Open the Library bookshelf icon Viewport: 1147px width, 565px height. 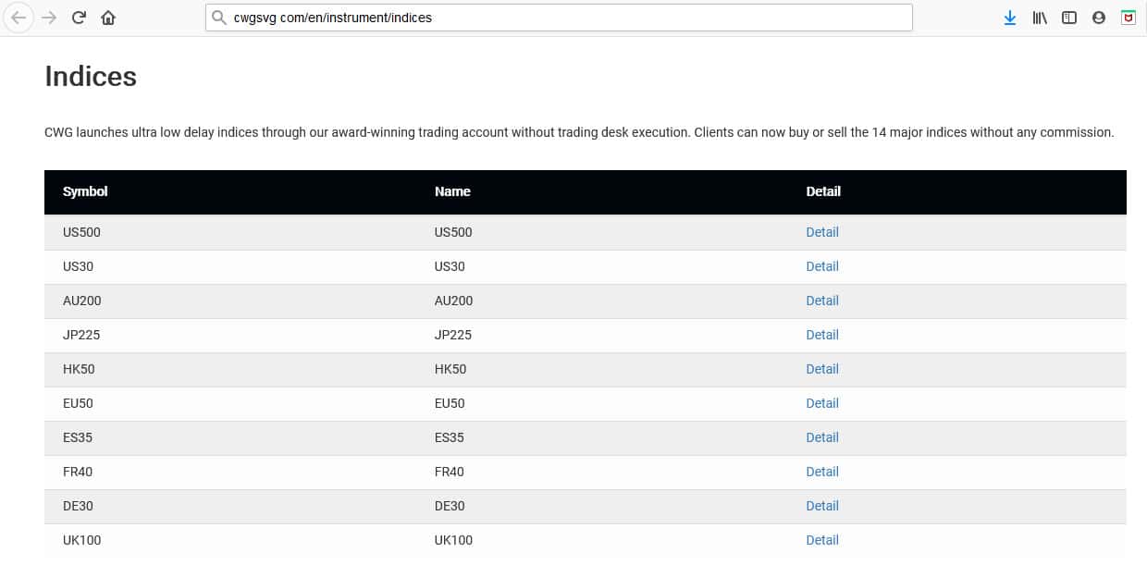click(1040, 18)
